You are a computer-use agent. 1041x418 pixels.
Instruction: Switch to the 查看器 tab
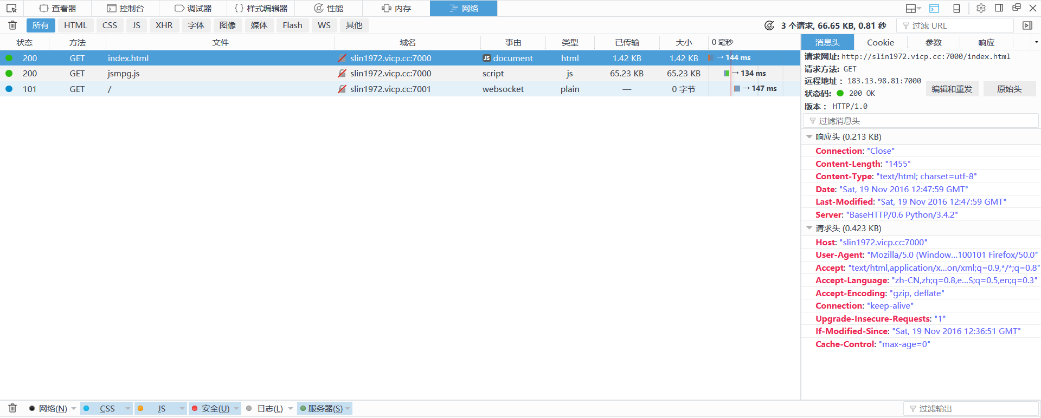(x=57, y=8)
